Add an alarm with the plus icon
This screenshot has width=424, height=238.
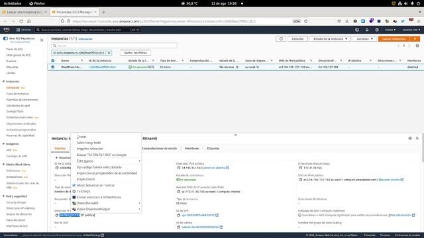pyautogui.click(x=237, y=67)
